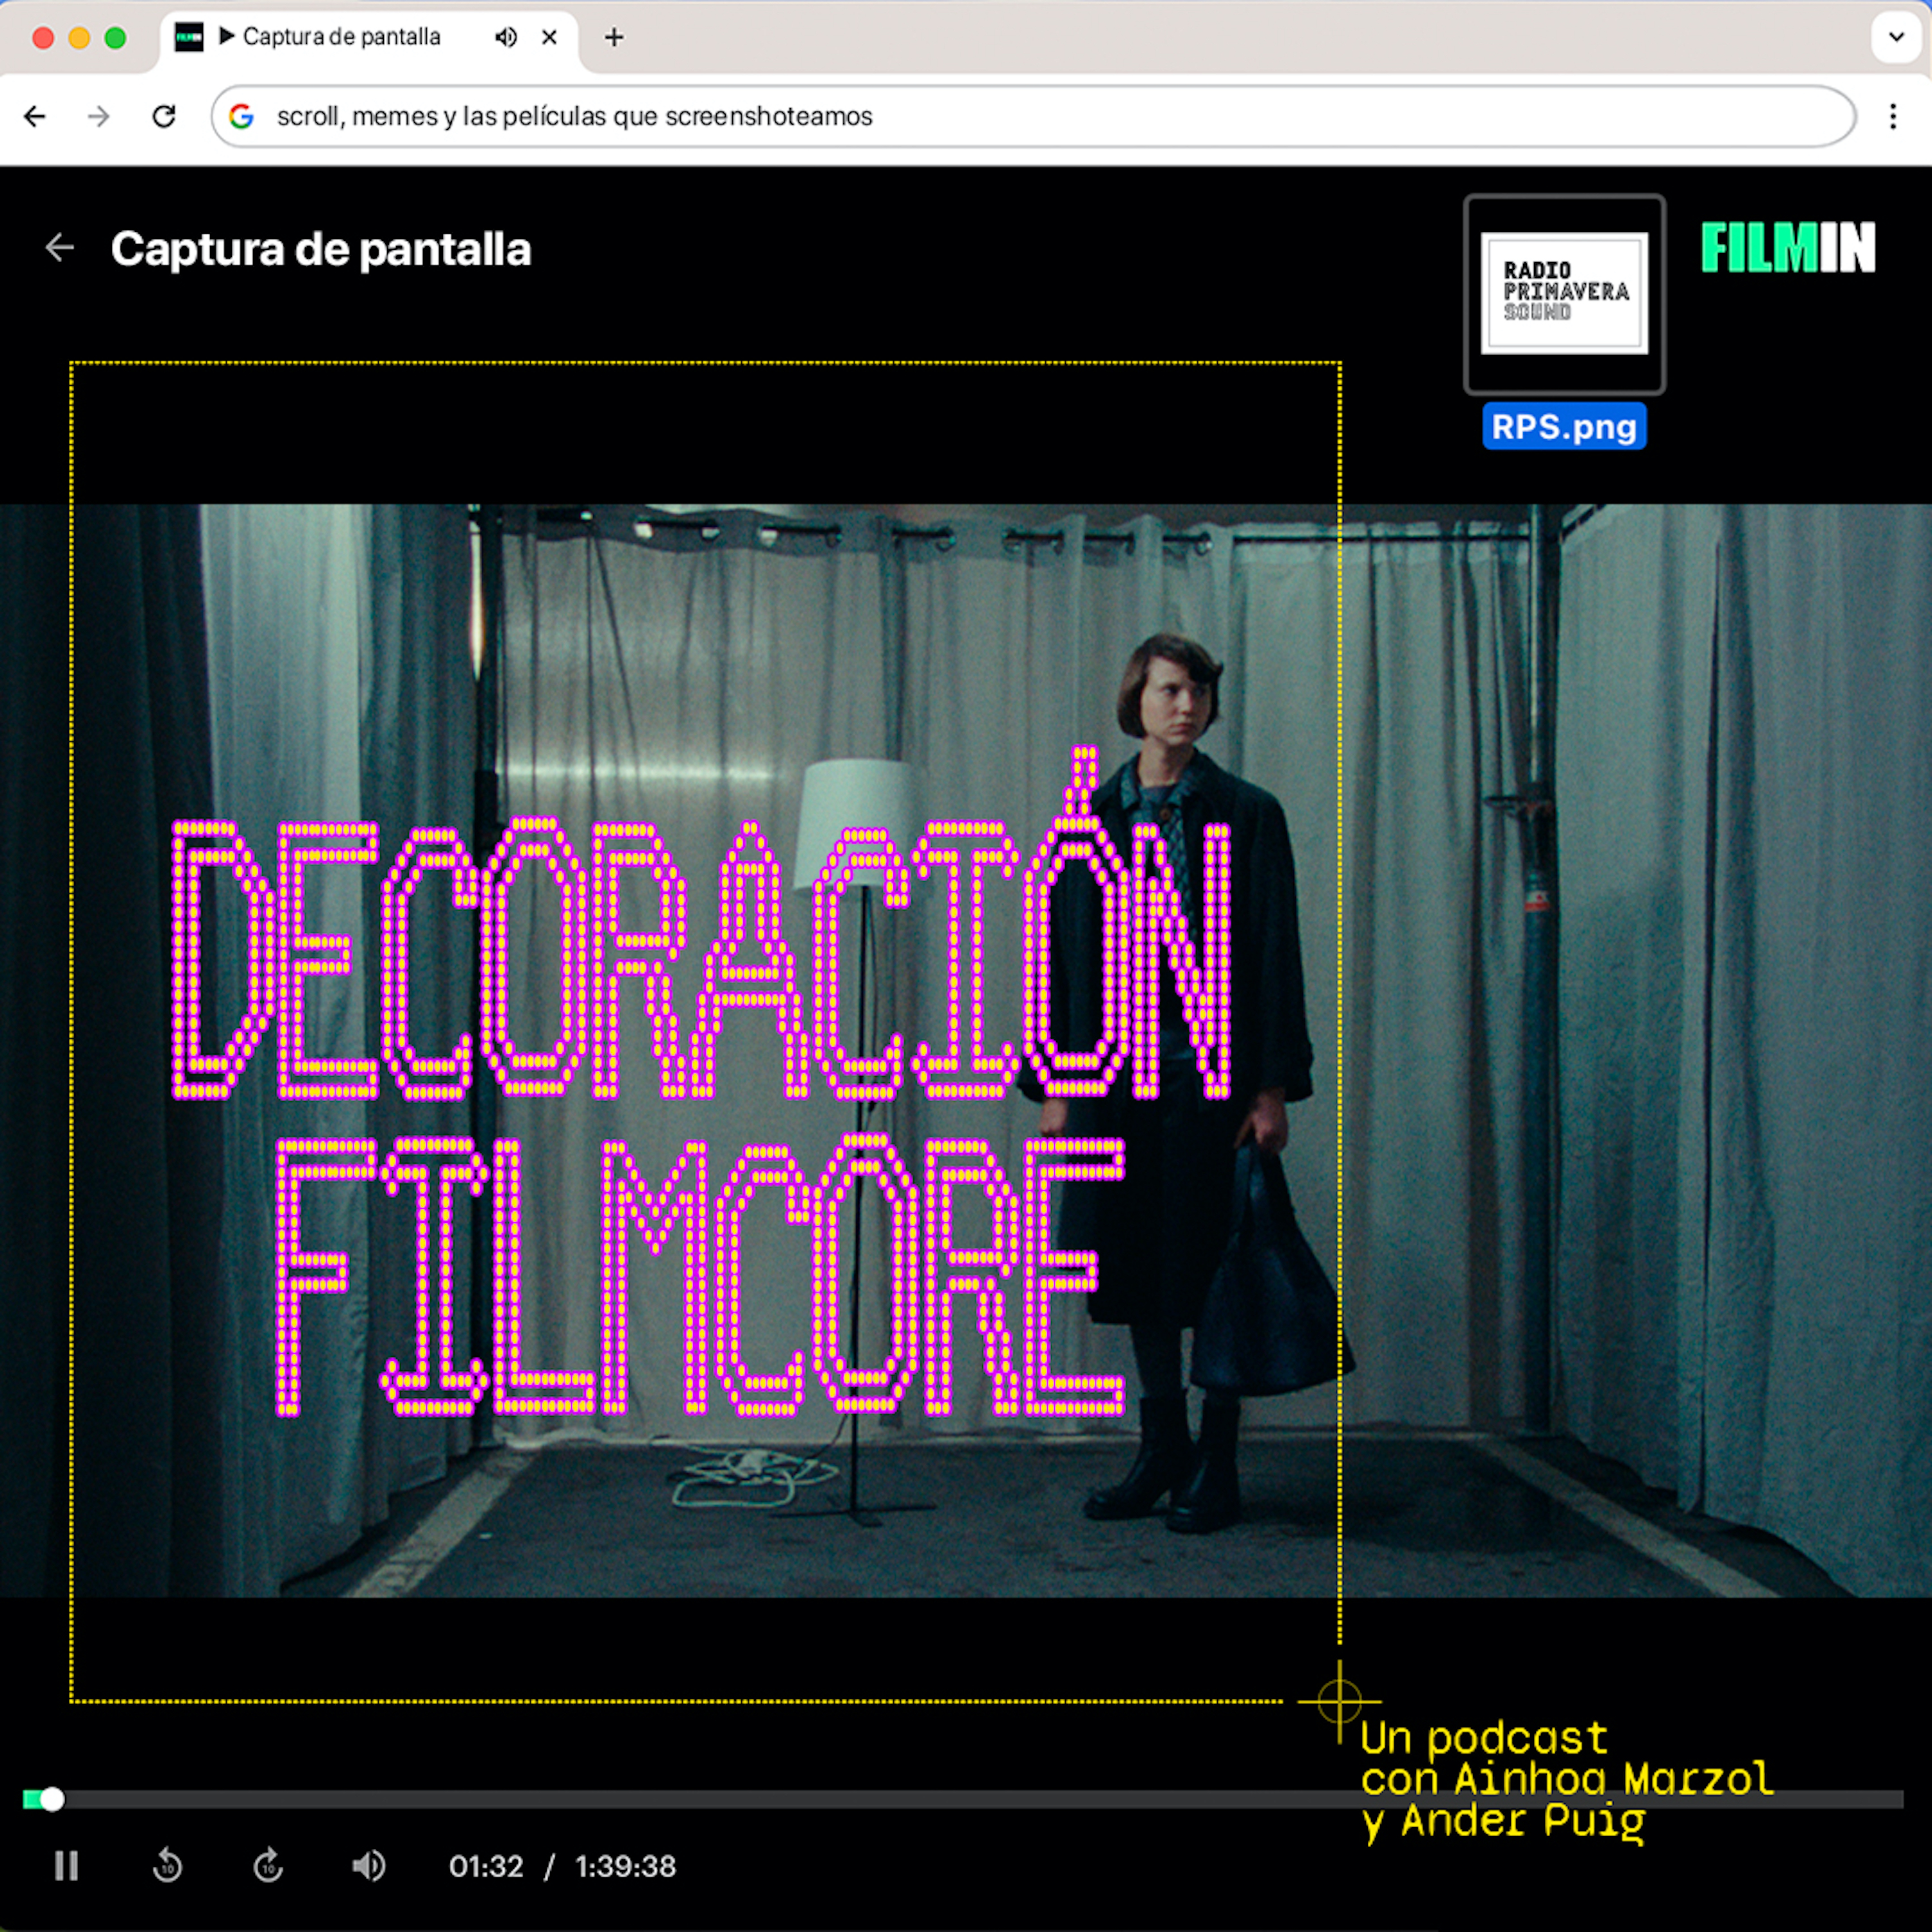Open a new browser tab
Image resolution: width=1932 pixels, height=1932 pixels.
(x=614, y=38)
